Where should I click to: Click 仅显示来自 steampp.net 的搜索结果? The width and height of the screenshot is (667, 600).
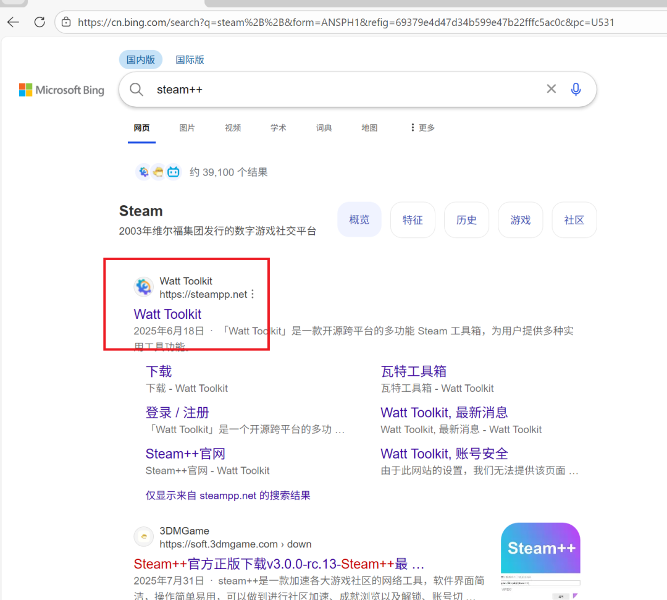[x=228, y=496]
